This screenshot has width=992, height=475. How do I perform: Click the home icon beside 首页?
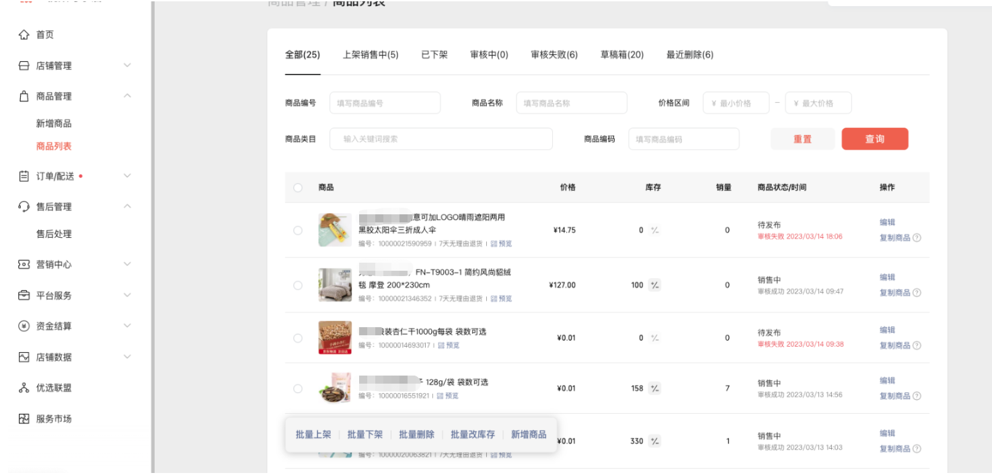click(x=24, y=35)
